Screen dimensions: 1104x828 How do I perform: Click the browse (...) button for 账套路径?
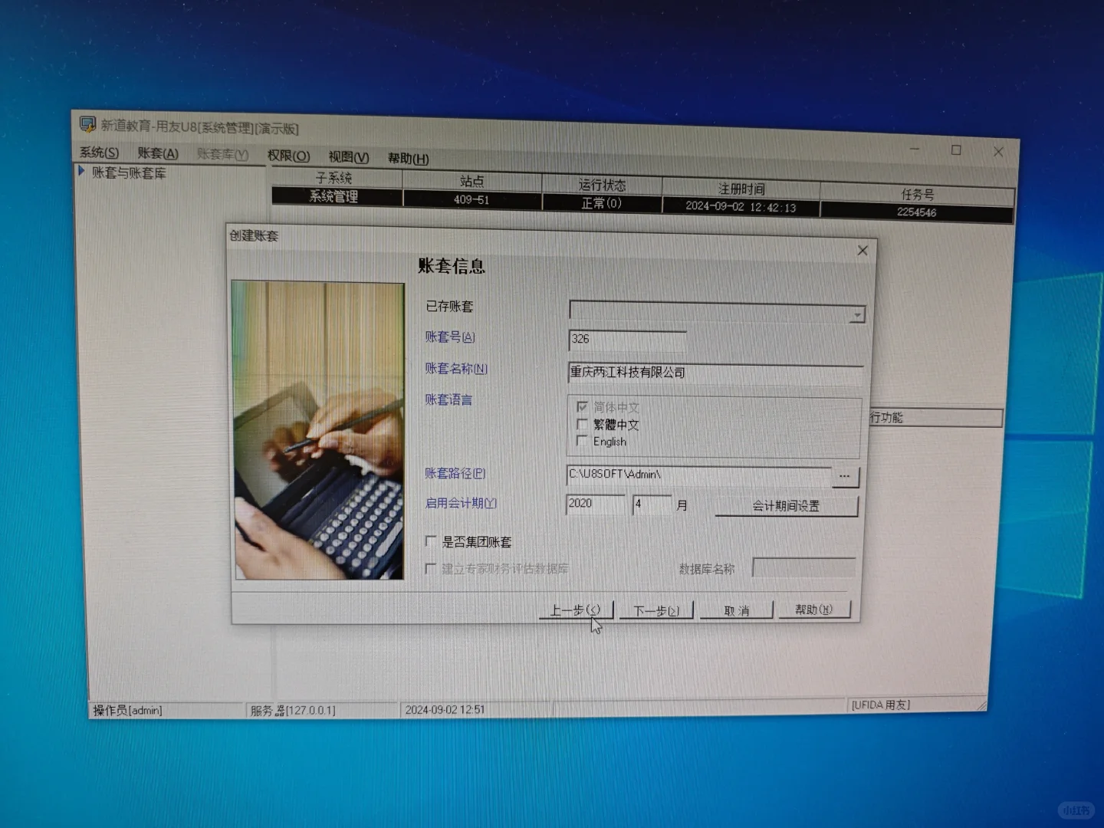(845, 476)
